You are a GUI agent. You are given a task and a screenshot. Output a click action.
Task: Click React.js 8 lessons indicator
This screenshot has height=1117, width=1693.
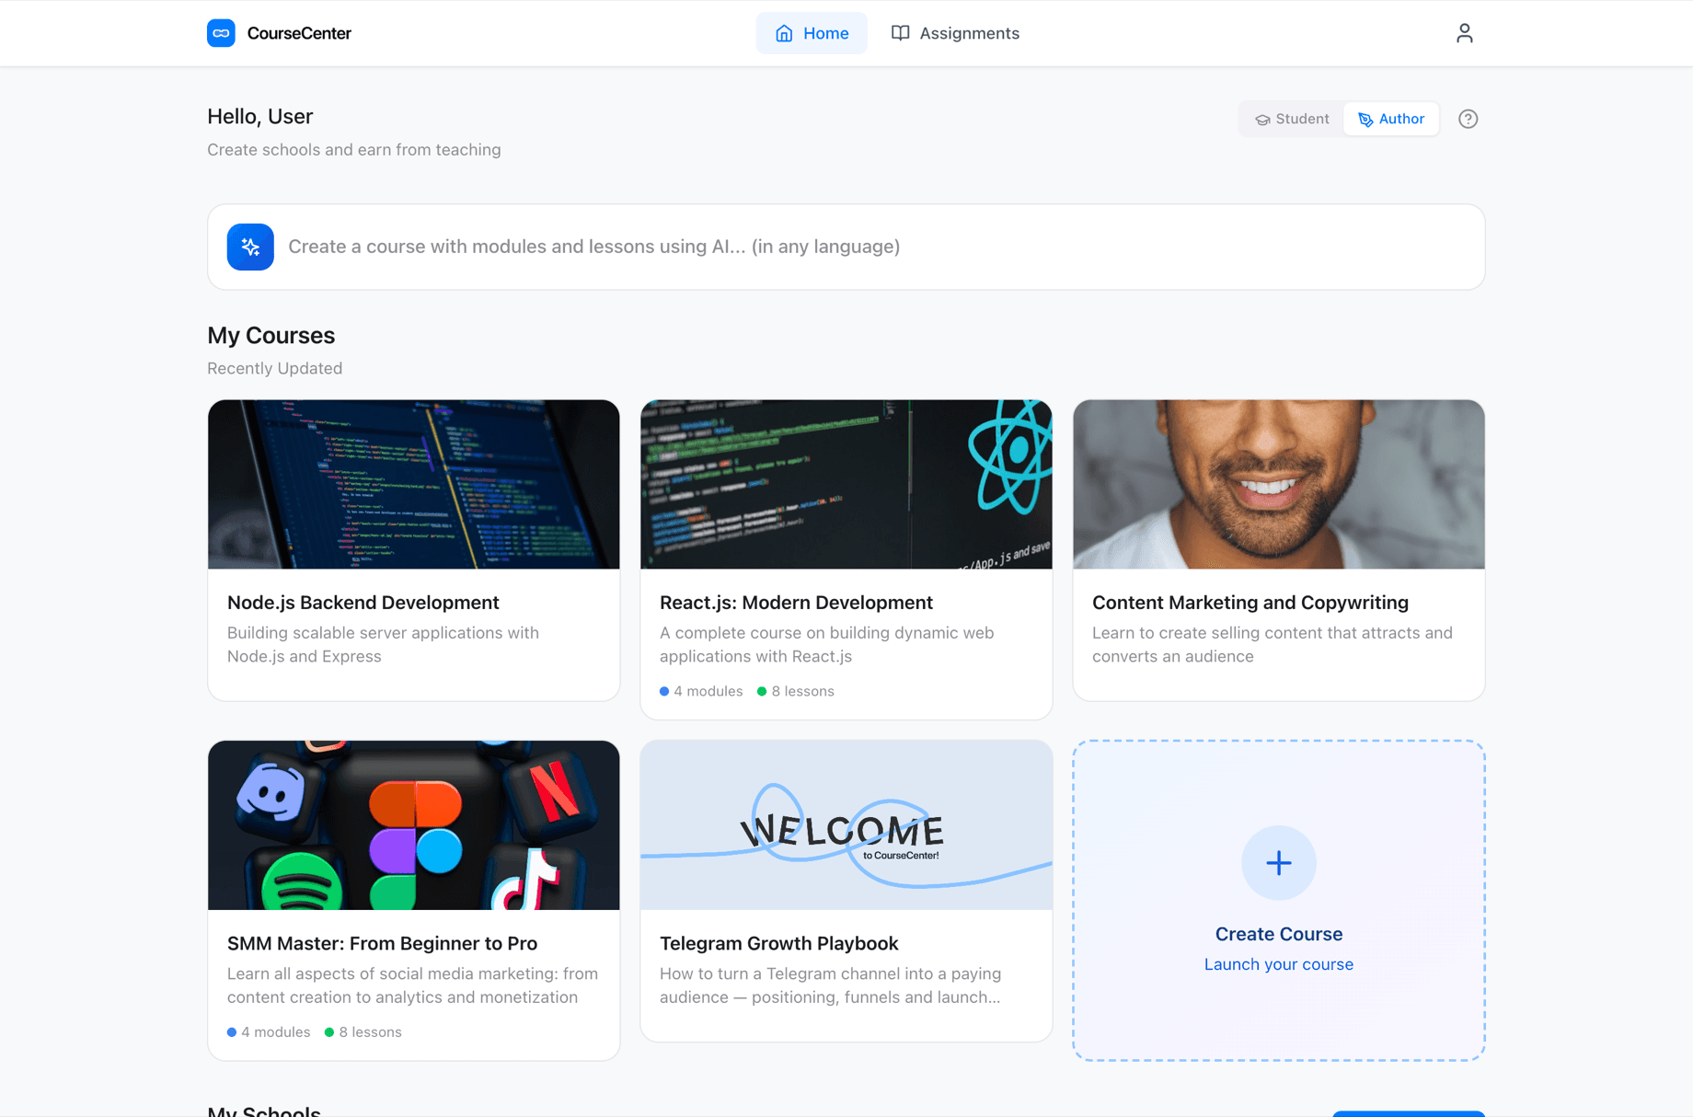pyautogui.click(x=796, y=691)
